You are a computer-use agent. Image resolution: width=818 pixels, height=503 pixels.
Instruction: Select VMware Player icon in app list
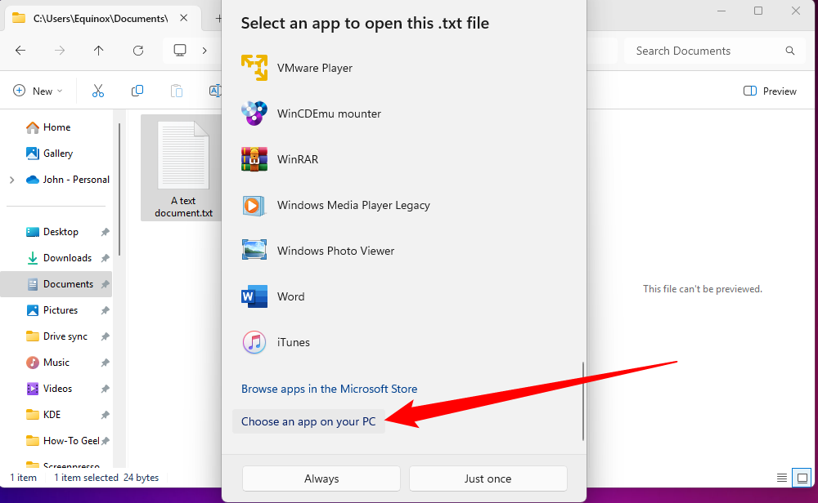coord(254,68)
